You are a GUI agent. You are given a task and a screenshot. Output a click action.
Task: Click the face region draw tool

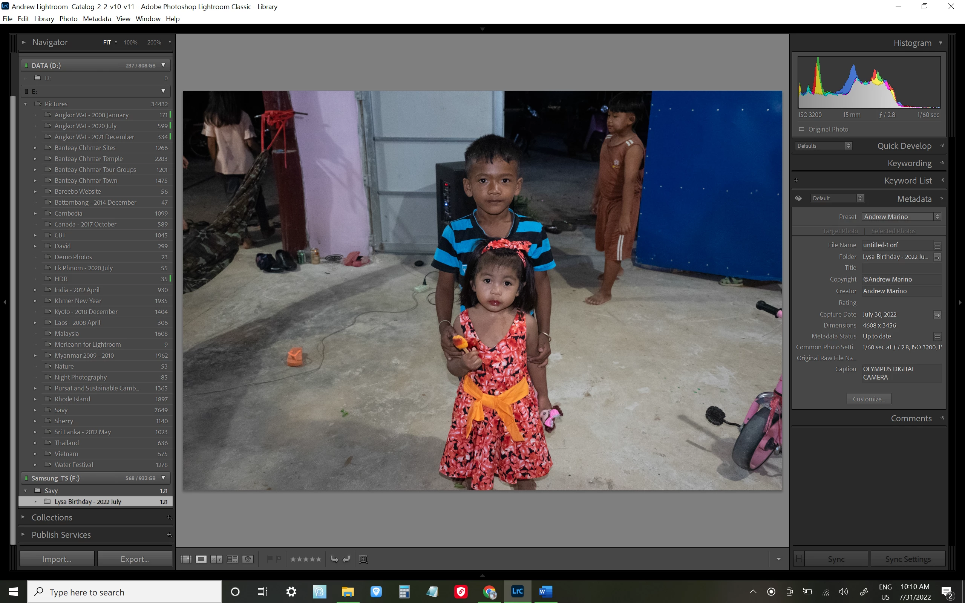363,559
